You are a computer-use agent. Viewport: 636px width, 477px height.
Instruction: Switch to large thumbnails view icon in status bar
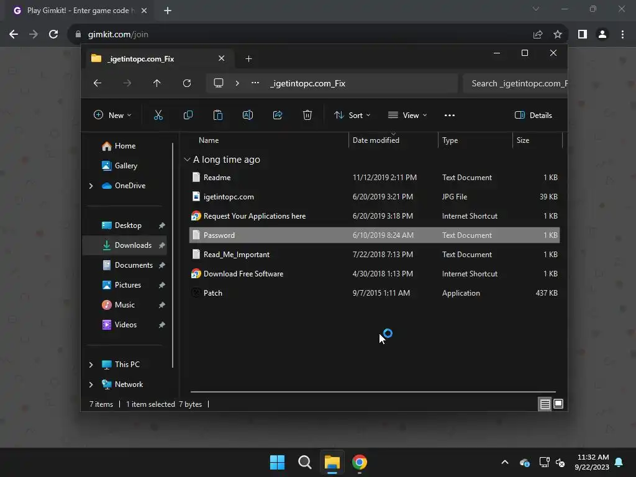(558, 404)
